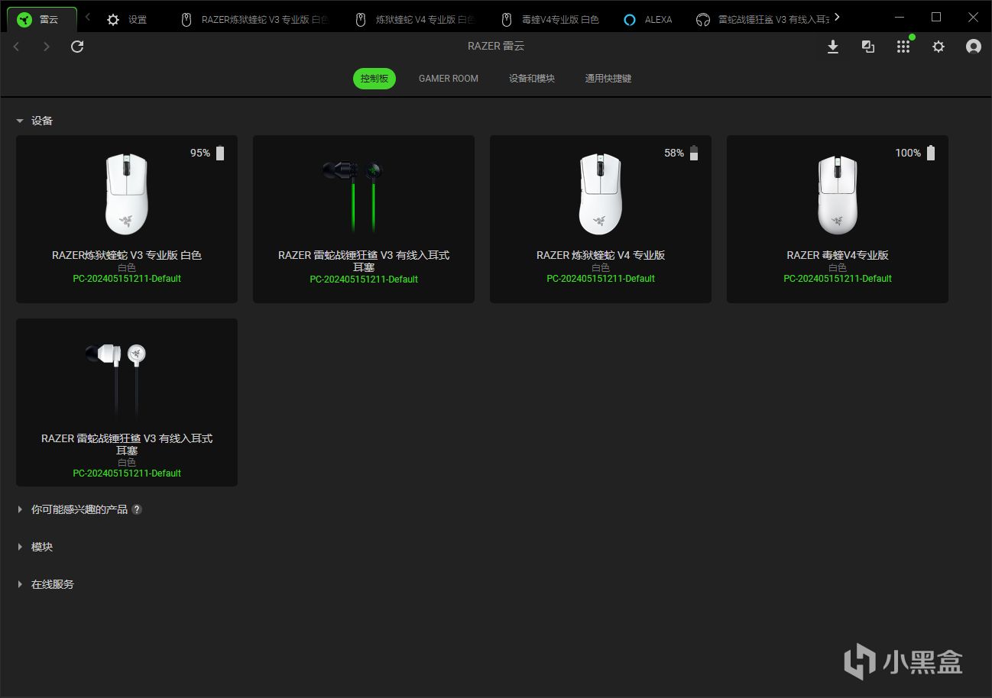Open the 雷蛇战锤狂鲨 V3 headset tab
The height and width of the screenshot is (698, 992).
763,20
